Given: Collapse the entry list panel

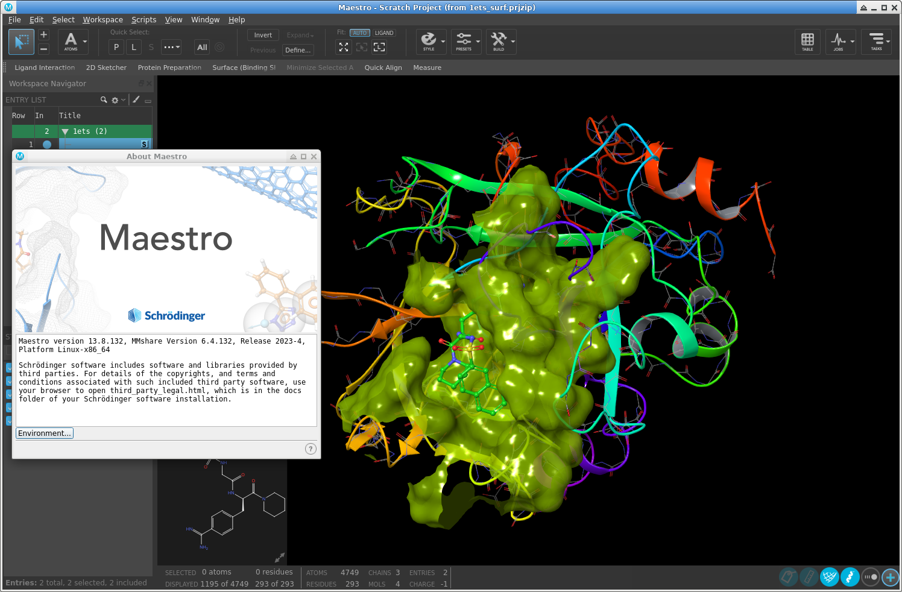Looking at the screenshot, I should tap(148, 101).
